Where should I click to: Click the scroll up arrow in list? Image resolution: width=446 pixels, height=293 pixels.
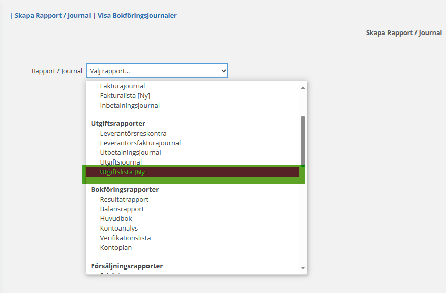(x=303, y=87)
